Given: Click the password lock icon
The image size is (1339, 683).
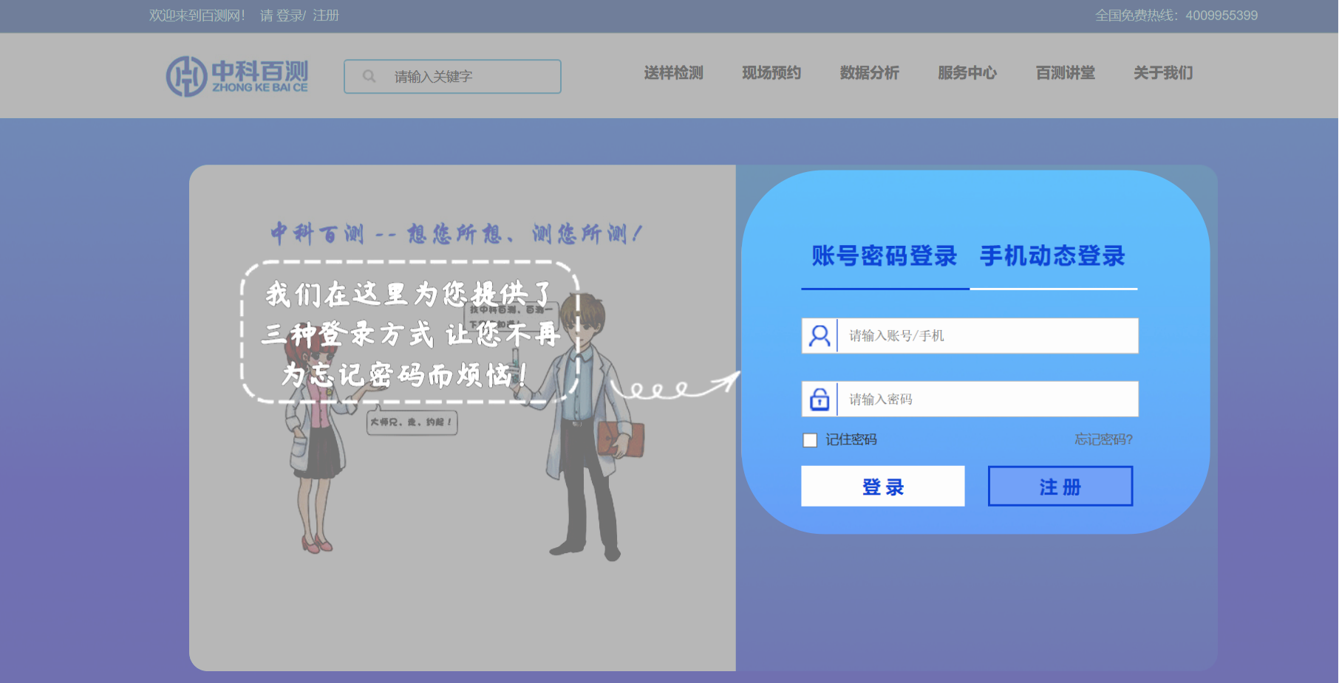Looking at the screenshot, I should (820, 399).
